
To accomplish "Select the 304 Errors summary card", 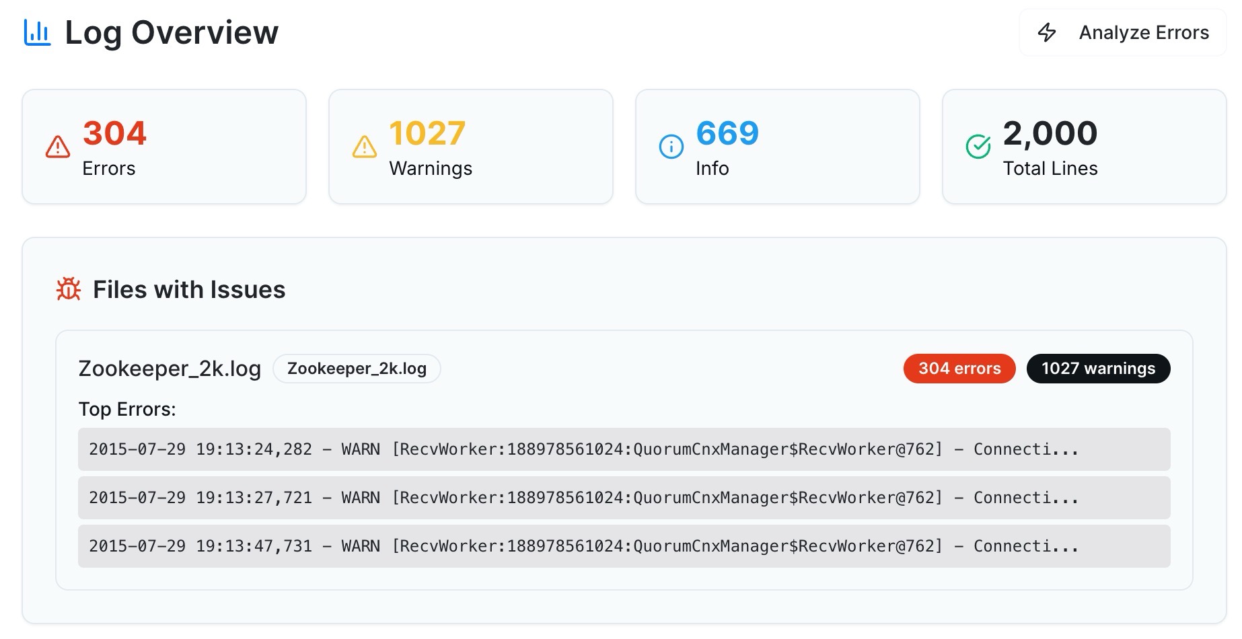I will (x=163, y=145).
